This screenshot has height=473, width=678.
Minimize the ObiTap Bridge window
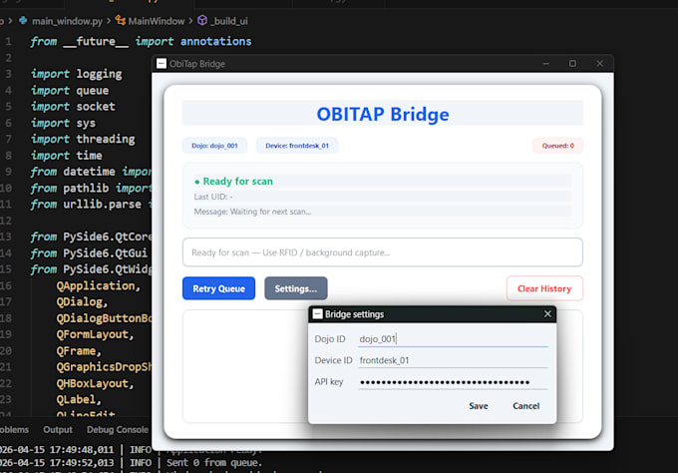tap(546, 64)
